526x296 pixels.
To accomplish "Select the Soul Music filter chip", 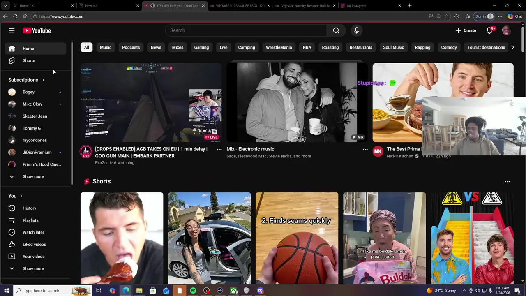I will click(393, 47).
